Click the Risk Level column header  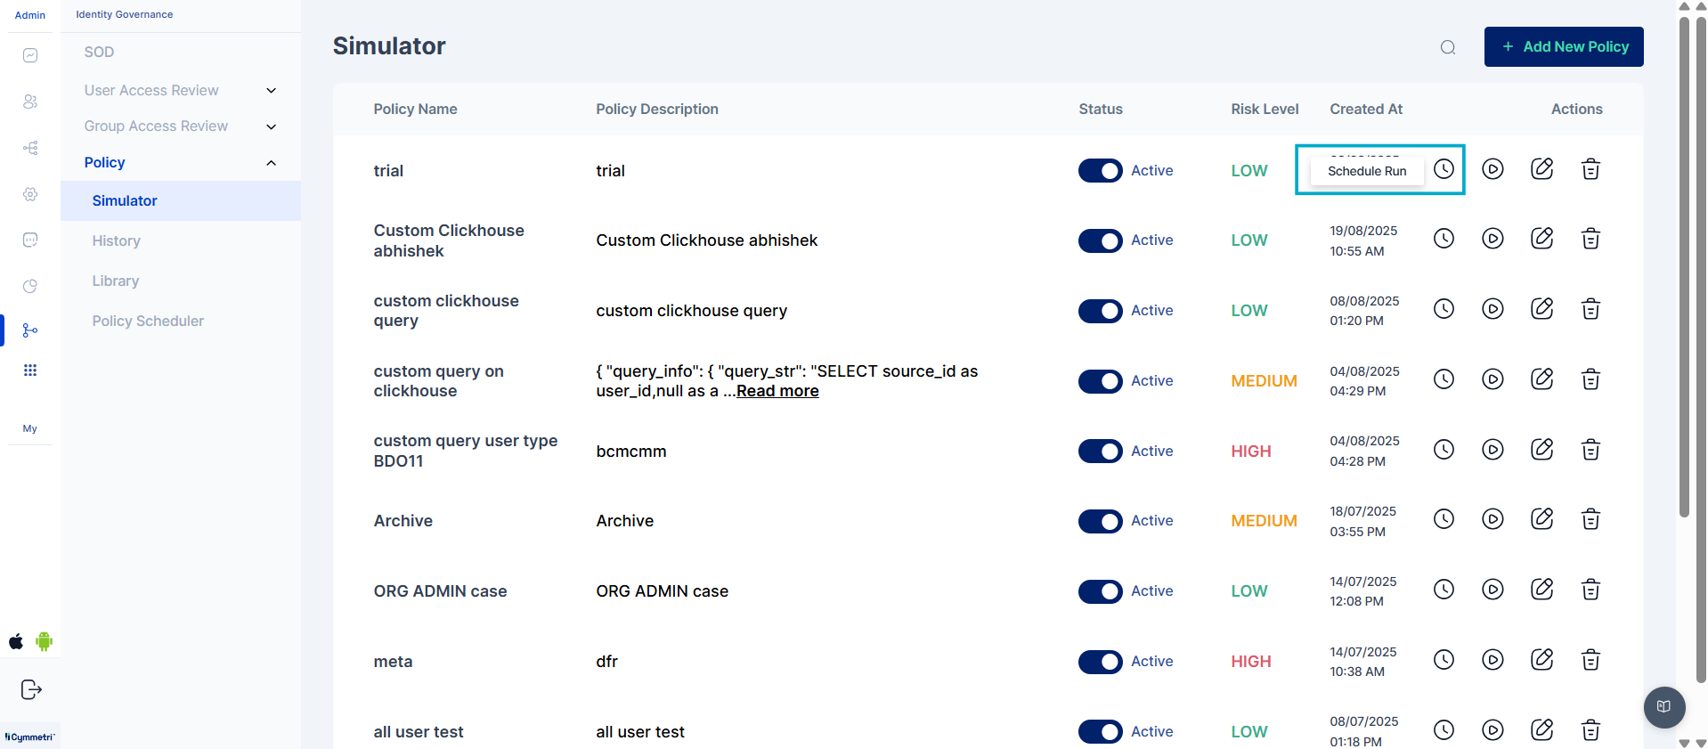[x=1265, y=109]
